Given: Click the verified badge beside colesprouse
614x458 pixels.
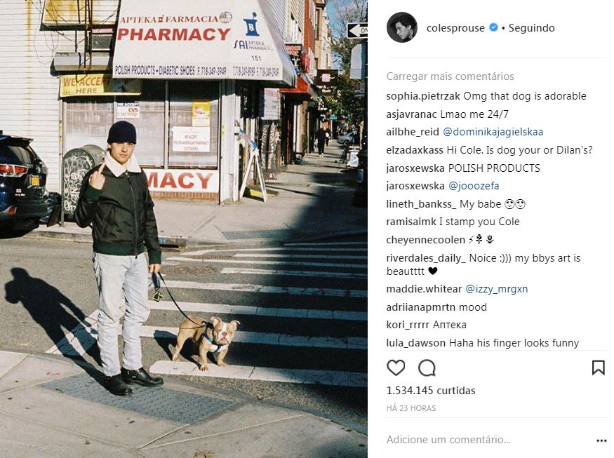Looking at the screenshot, I should [x=493, y=27].
